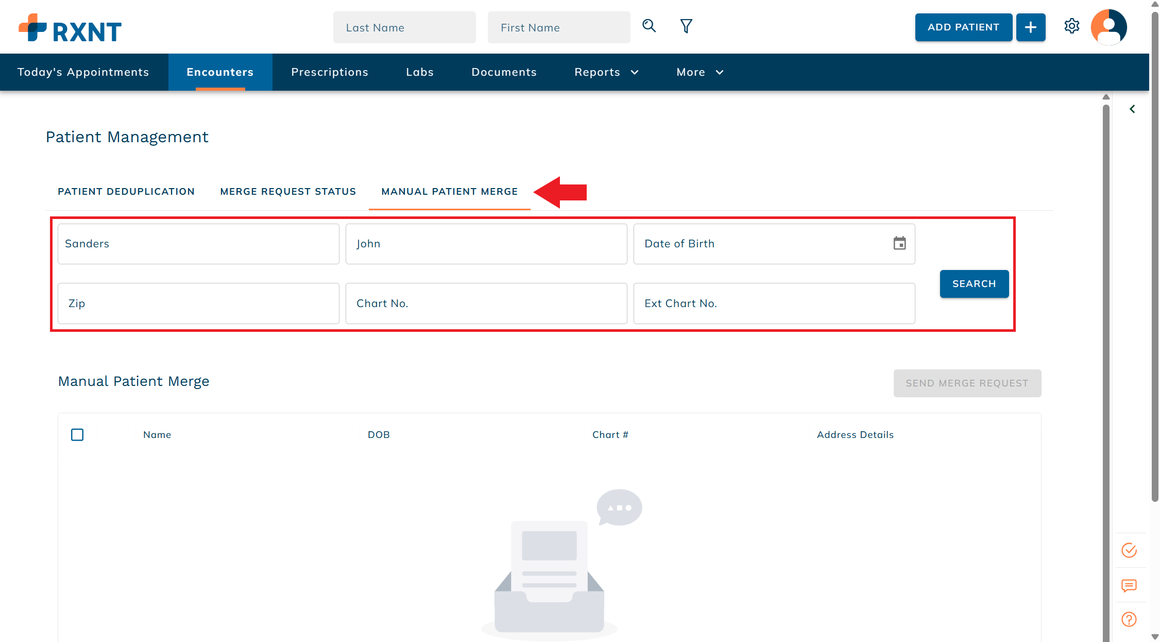The width and height of the screenshot is (1160, 642).
Task: Click the orange checkmark tasks icon
Action: click(x=1129, y=550)
